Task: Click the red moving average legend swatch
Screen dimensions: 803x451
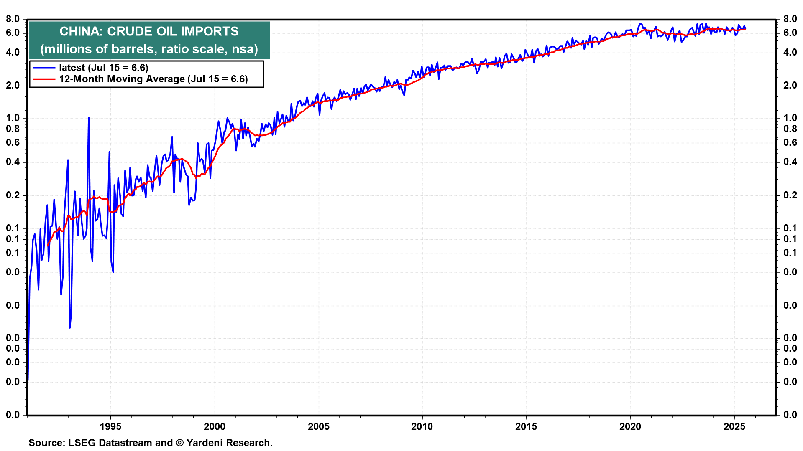Action: point(44,79)
